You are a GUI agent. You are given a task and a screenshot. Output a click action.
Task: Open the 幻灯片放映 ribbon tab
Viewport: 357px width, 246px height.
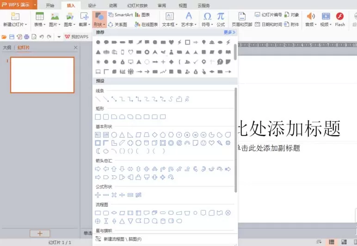tap(137, 6)
